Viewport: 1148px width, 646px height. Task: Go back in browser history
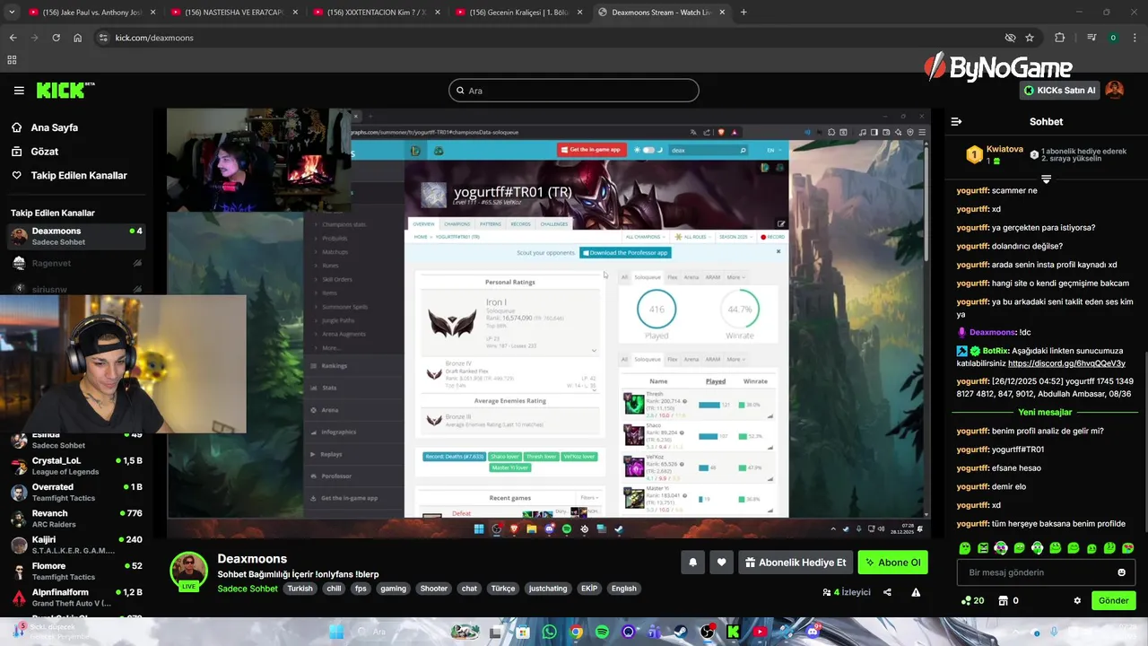(x=13, y=38)
